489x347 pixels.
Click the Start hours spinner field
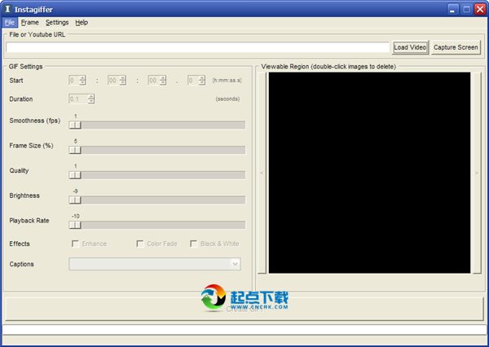(x=77, y=81)
